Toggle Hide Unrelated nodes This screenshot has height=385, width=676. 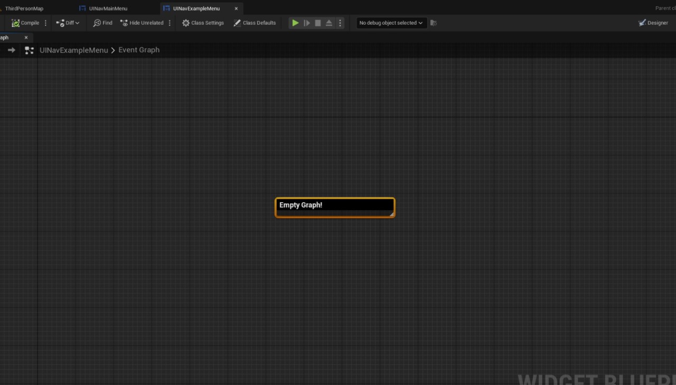pyautogui.click(x=142, y=23)
